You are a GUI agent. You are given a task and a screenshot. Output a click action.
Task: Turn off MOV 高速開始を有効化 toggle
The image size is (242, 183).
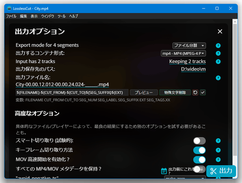click(x=199, y=160)
